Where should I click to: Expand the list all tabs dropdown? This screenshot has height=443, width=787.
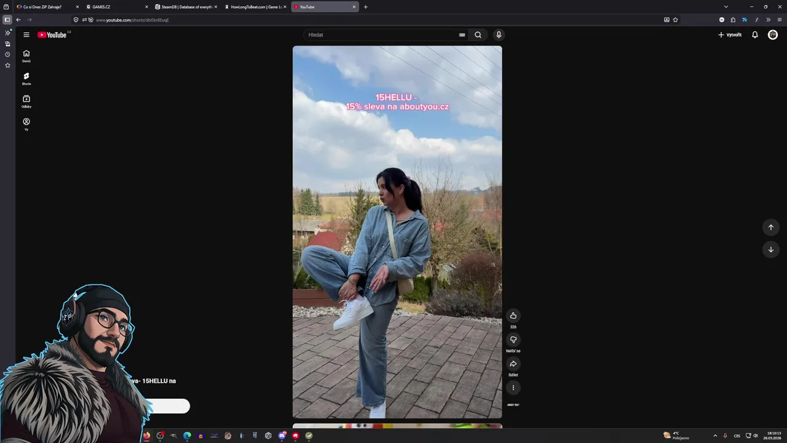(726, 7)
